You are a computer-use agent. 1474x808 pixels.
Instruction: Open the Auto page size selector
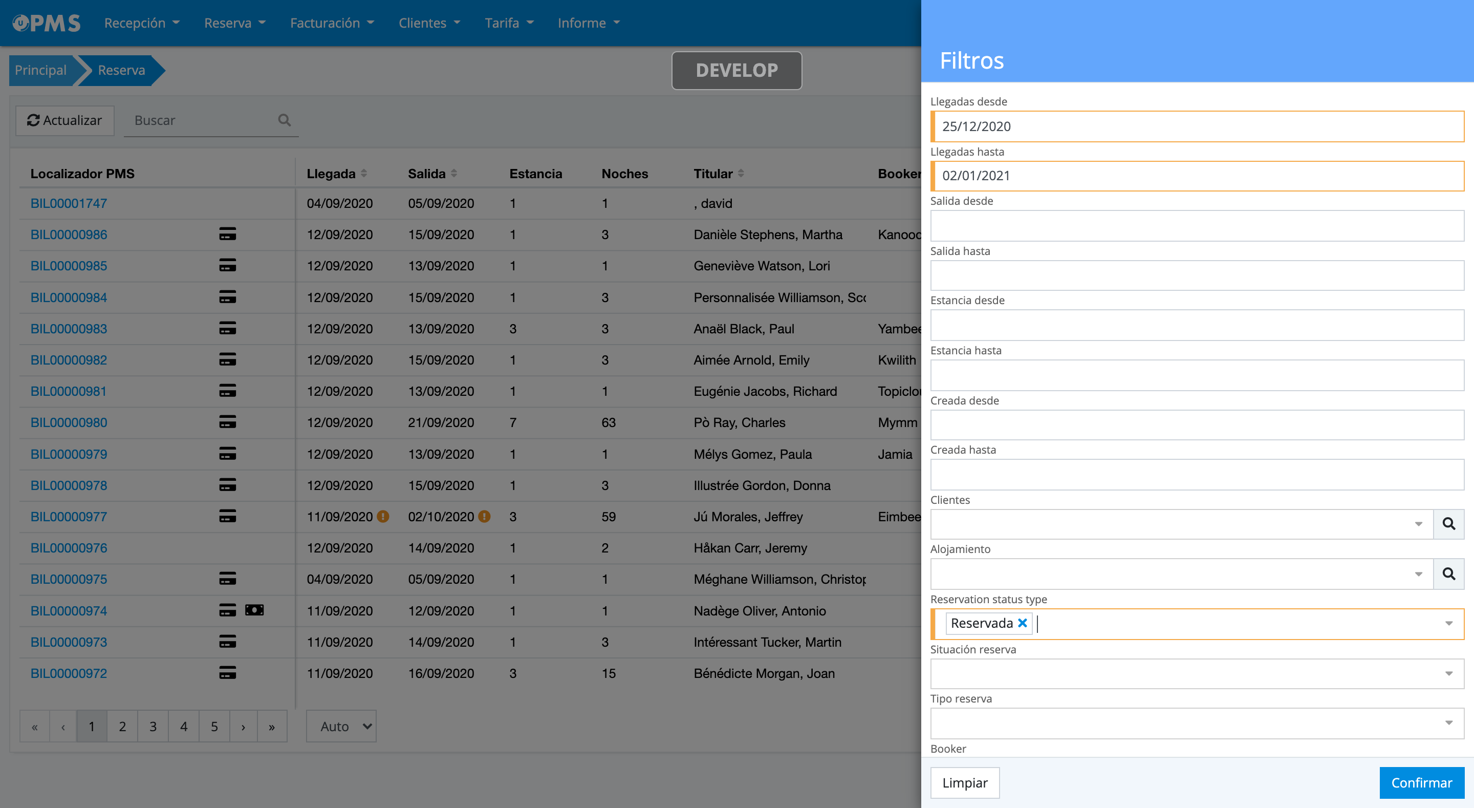[341, 726]
